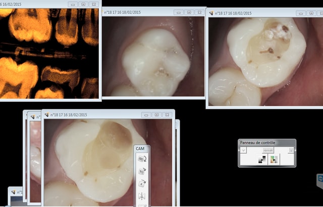Maximize the orange X-ray image window
Viewport: 323px width, 207px height.
[x=83, y=4]
